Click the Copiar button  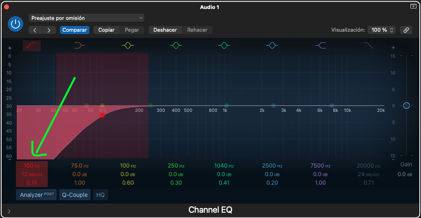[106, 30]
